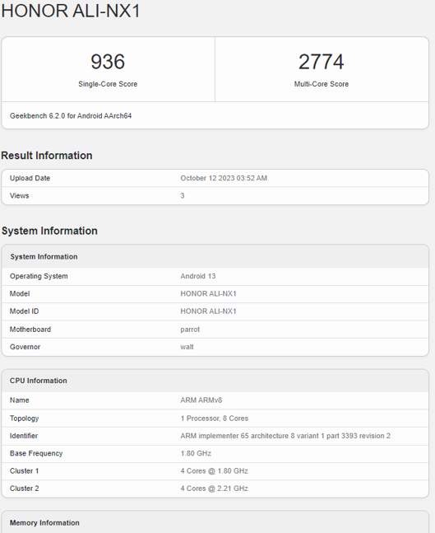Click the Cluster 1 label

click(x=25, y=471)
